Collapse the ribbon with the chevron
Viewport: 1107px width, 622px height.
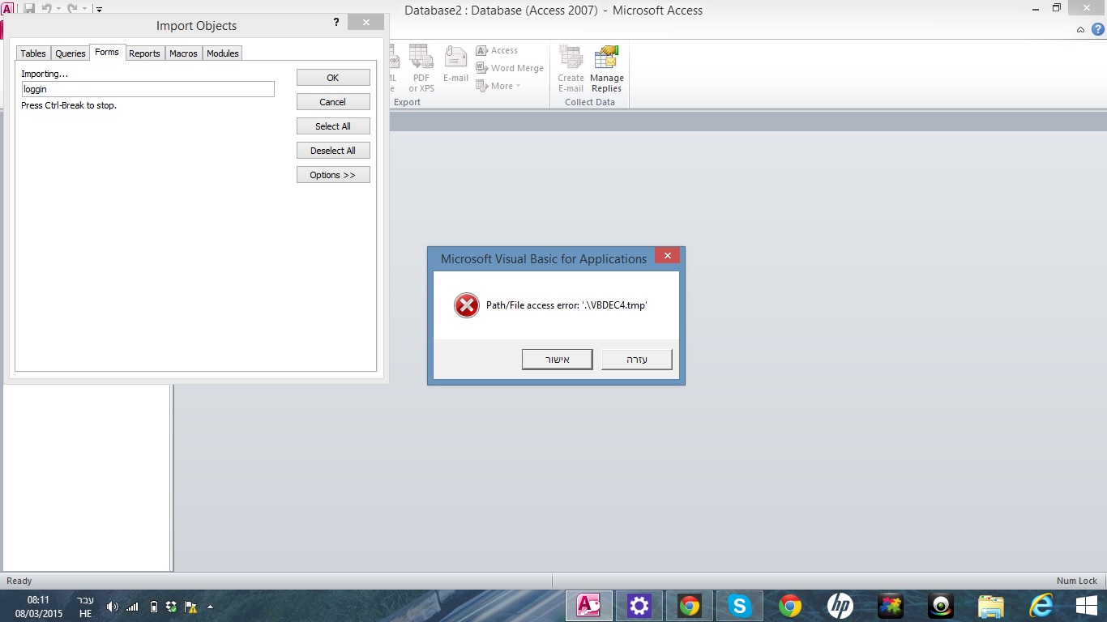[1080, 30]
